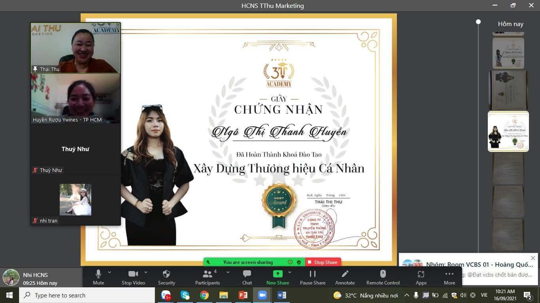Click the 'Type here to search' box
540x303 pixels.
[87, 295]
